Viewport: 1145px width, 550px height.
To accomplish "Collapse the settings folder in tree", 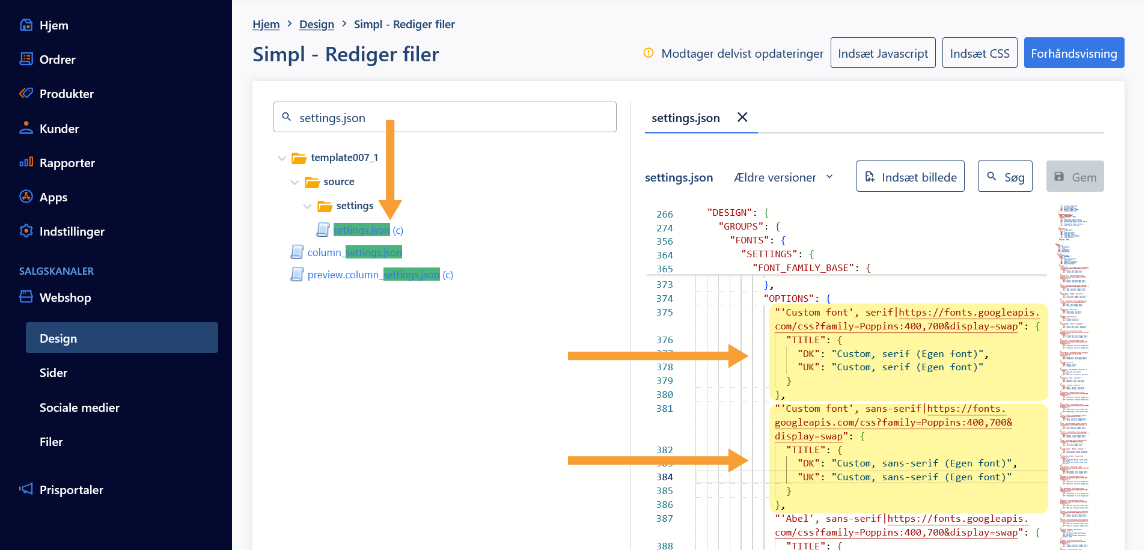I will [x=307, y=206].
